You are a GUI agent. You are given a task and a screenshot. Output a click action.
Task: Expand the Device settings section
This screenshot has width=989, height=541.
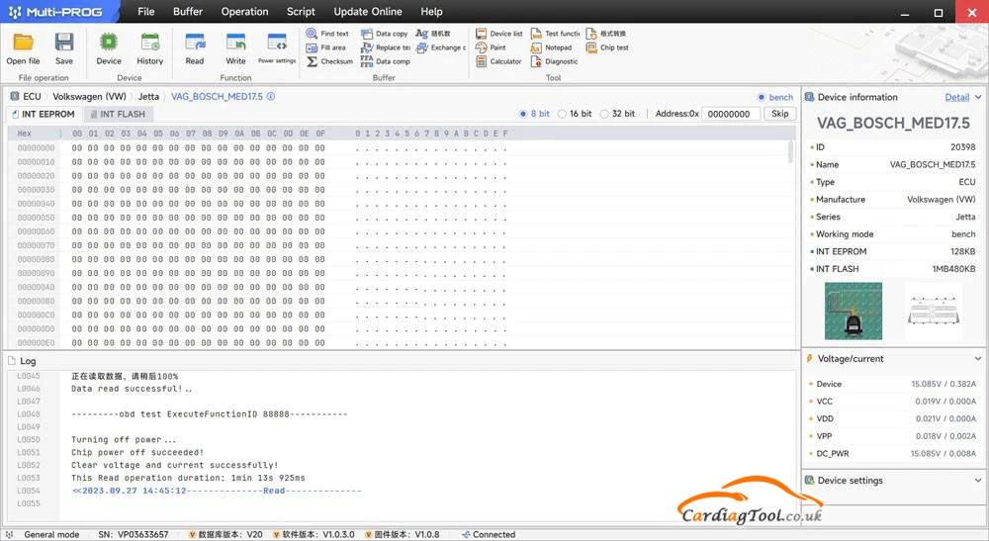979,481
